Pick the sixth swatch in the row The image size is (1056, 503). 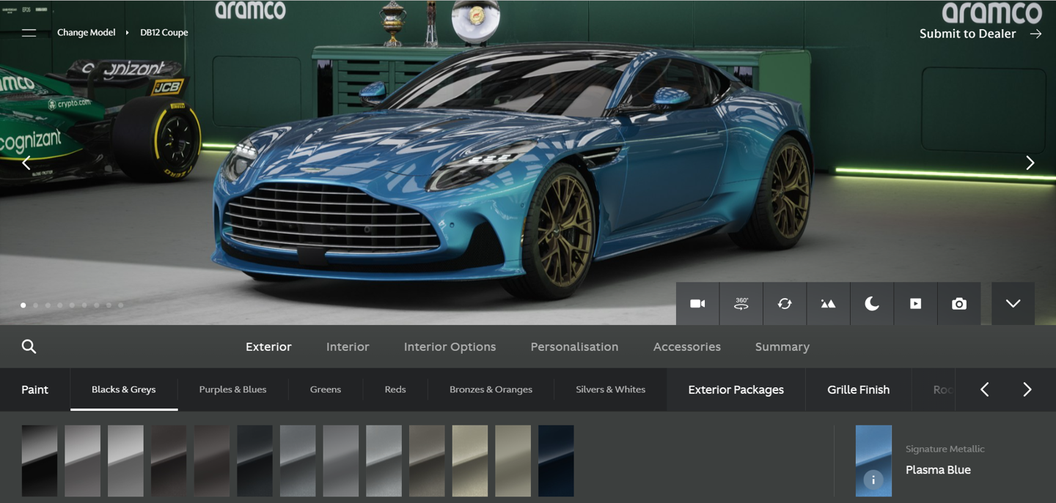(255, 461)
